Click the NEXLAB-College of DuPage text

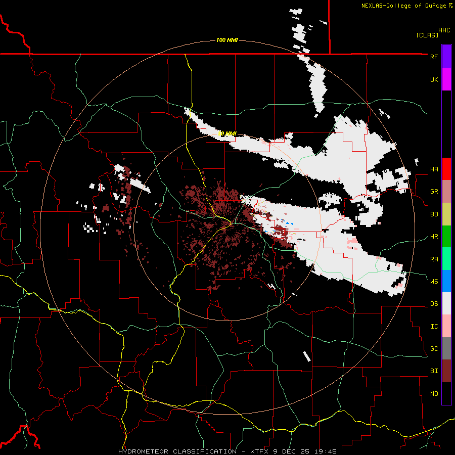[403, 6]
